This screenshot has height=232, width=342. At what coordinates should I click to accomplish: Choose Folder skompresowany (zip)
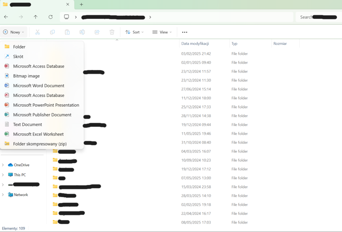(x=42, y=144)
